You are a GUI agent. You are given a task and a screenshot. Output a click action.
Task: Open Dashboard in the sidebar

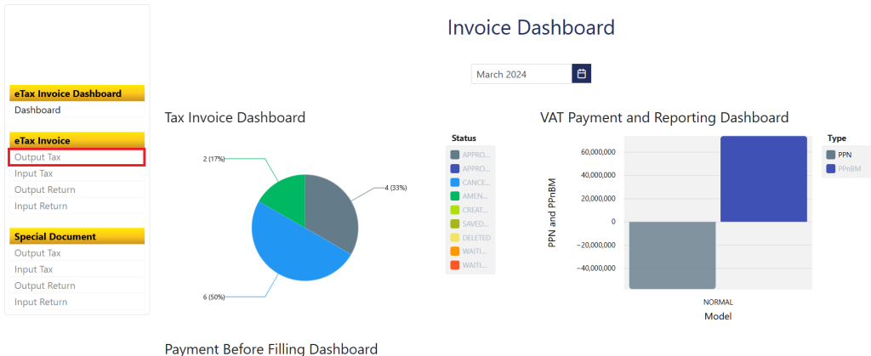pyautogui.click(x=37, y=110)
